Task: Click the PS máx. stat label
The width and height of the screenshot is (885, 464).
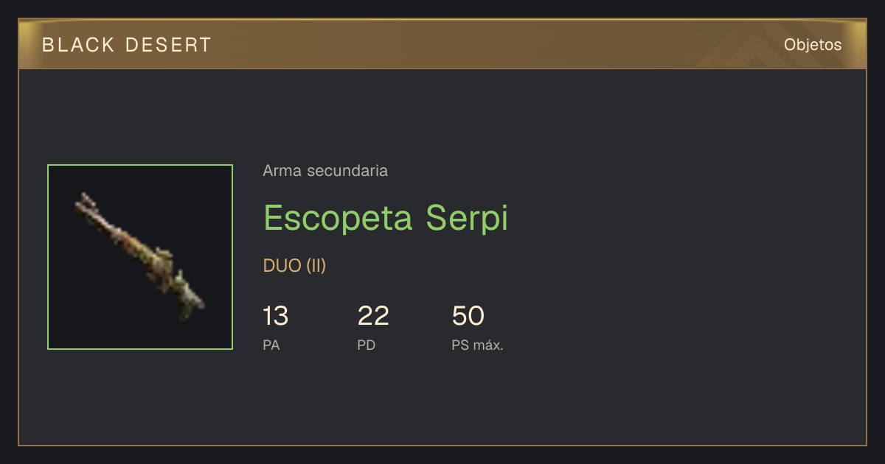Action: point(478,345)
